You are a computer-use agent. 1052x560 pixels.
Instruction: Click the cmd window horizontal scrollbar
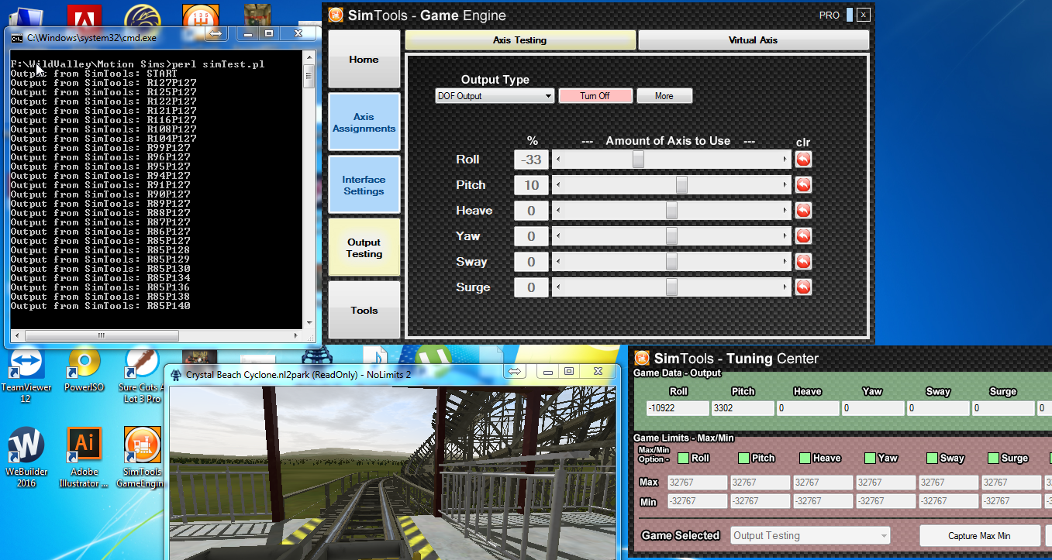(156, 335)
